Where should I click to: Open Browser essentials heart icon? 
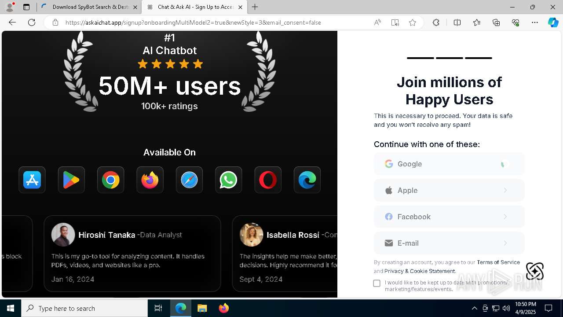coord(515,22)
